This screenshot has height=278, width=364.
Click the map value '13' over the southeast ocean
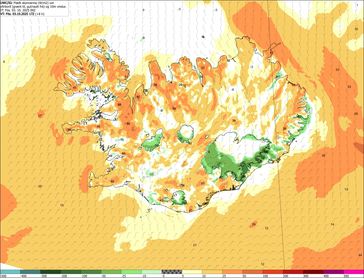click(x=346, y=189)
